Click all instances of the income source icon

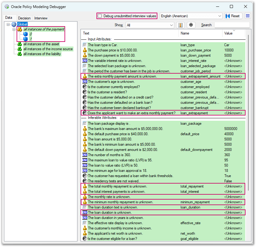(20, 49)
